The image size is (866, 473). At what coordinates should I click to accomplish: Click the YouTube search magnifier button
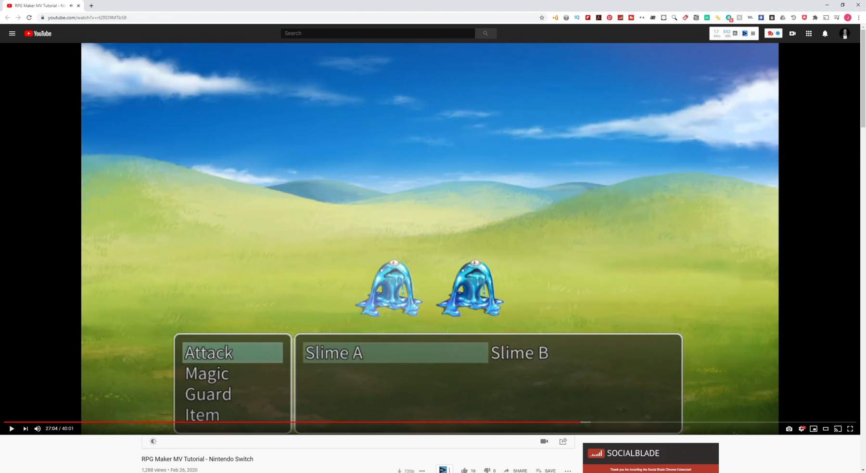click(485, 33)
